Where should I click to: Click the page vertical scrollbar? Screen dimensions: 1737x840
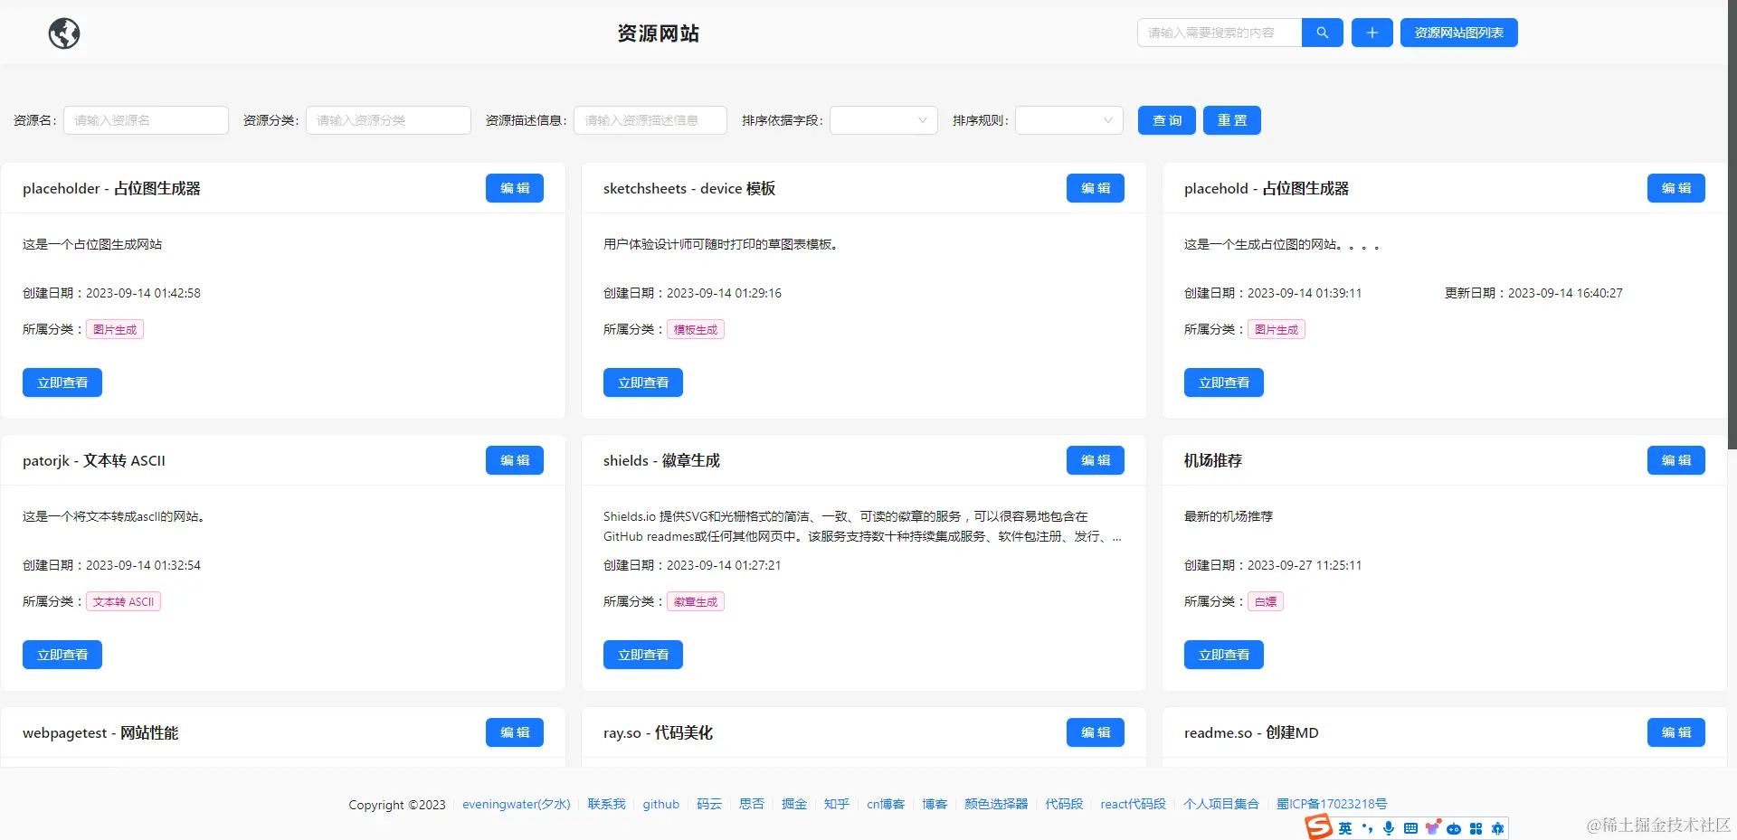tap(1732, 226)
